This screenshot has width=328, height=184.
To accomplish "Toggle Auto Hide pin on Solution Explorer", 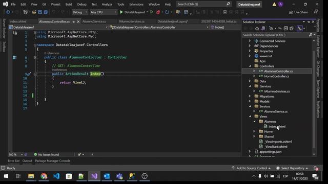I will tap(309, 21).
